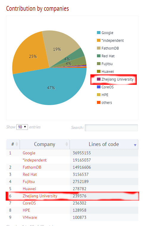Toggle CoreOS legend color swatch
Viewport: 146px width, 226px height.
(x=99, y=87)
